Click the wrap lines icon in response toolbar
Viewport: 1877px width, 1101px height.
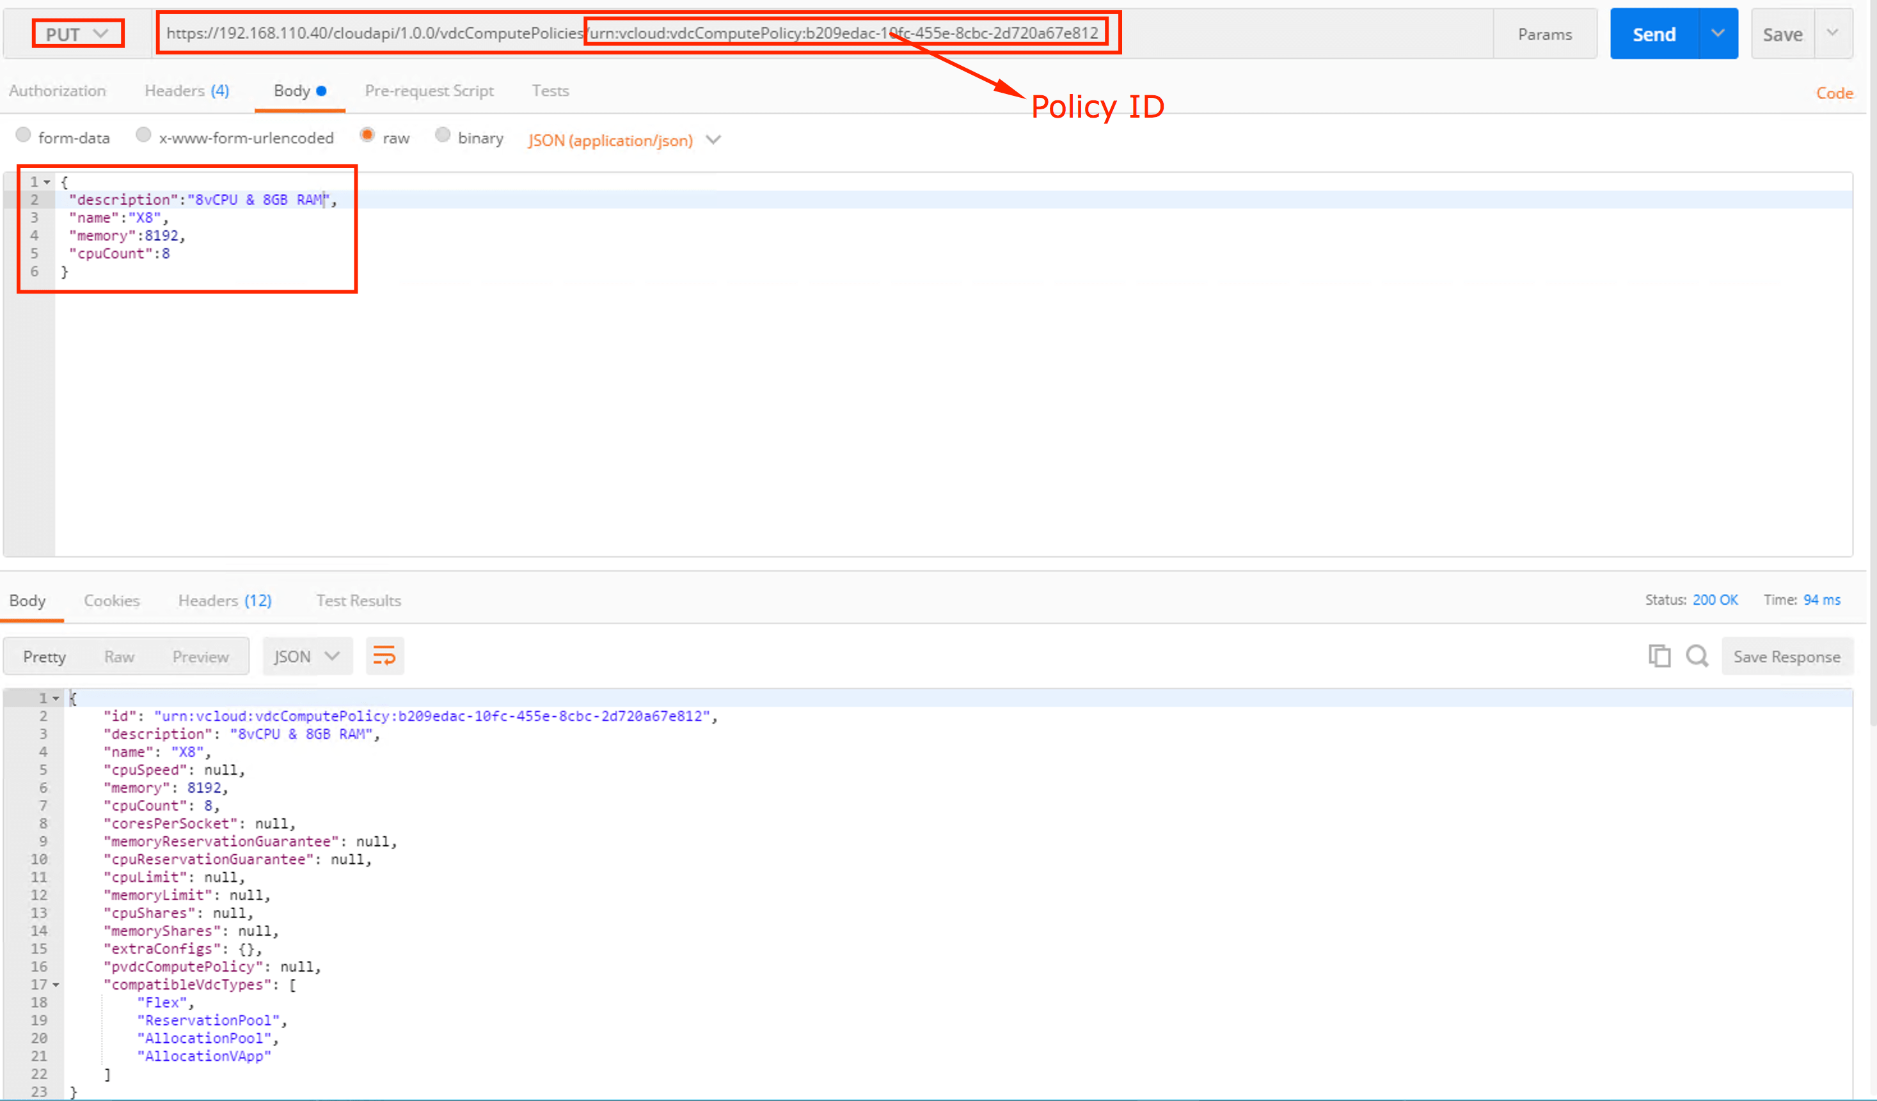[384, 656]
